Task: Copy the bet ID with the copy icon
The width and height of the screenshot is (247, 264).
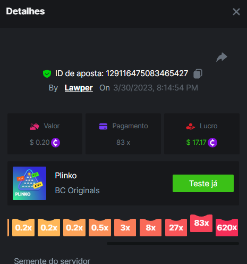Action: (x=198, y=73)
